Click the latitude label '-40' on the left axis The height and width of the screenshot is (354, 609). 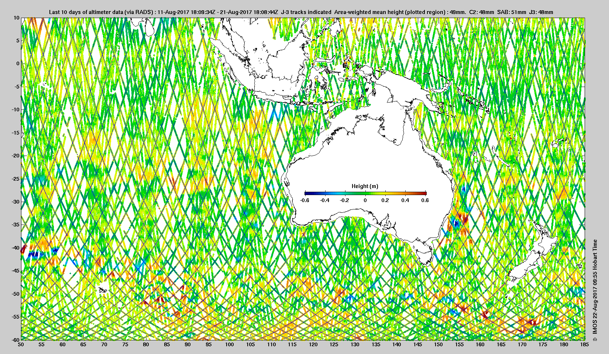tap(16, 248)
